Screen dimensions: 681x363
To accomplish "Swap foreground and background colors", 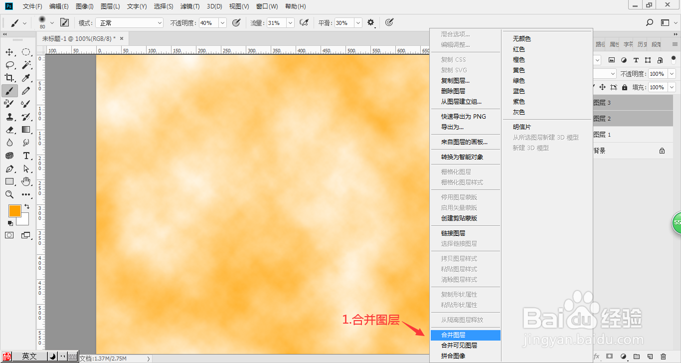I will 27,206.
